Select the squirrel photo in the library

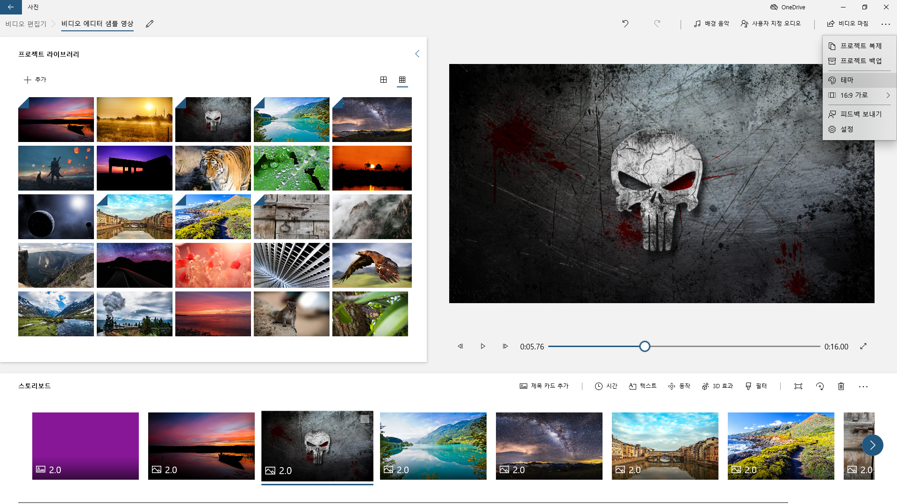(x=292, y=314)
